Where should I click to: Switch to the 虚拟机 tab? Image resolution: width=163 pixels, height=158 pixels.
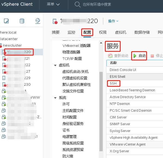click(x=121, y=32)
